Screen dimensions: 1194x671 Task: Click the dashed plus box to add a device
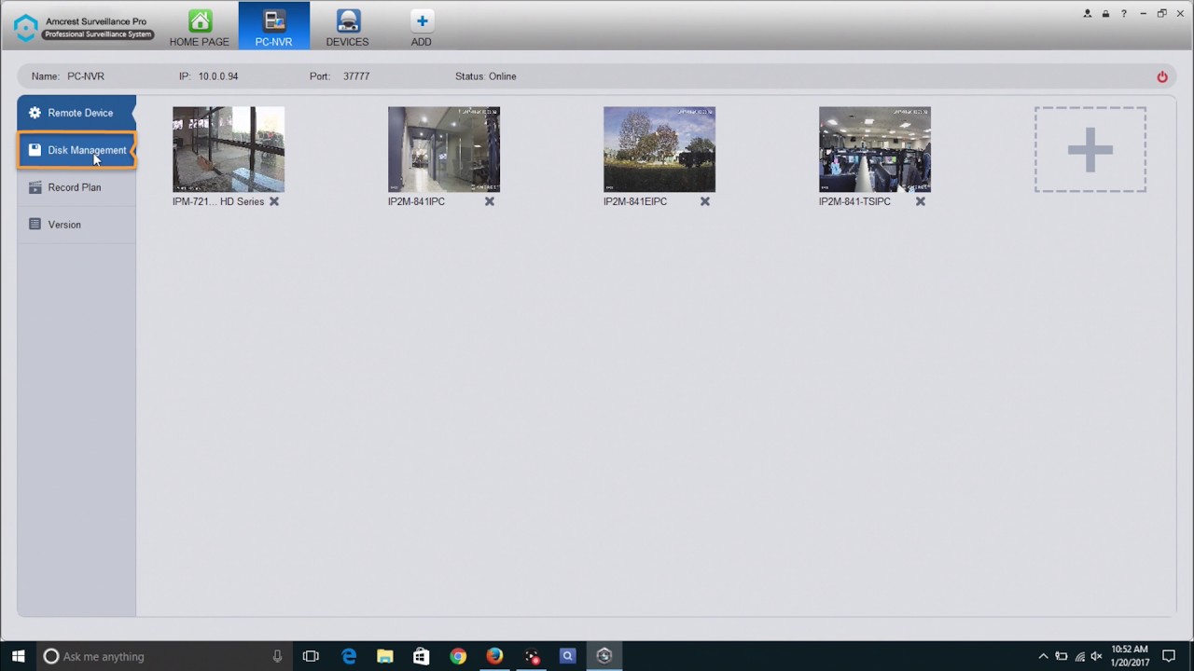tap(1090, 150)
